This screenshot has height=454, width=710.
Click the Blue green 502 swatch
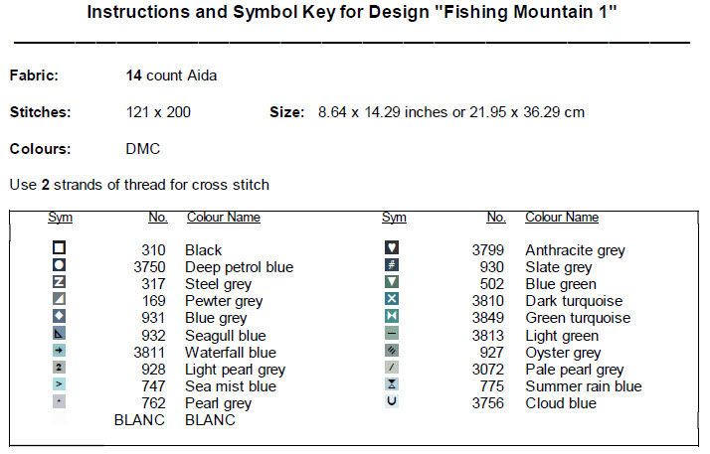[392, 283]
